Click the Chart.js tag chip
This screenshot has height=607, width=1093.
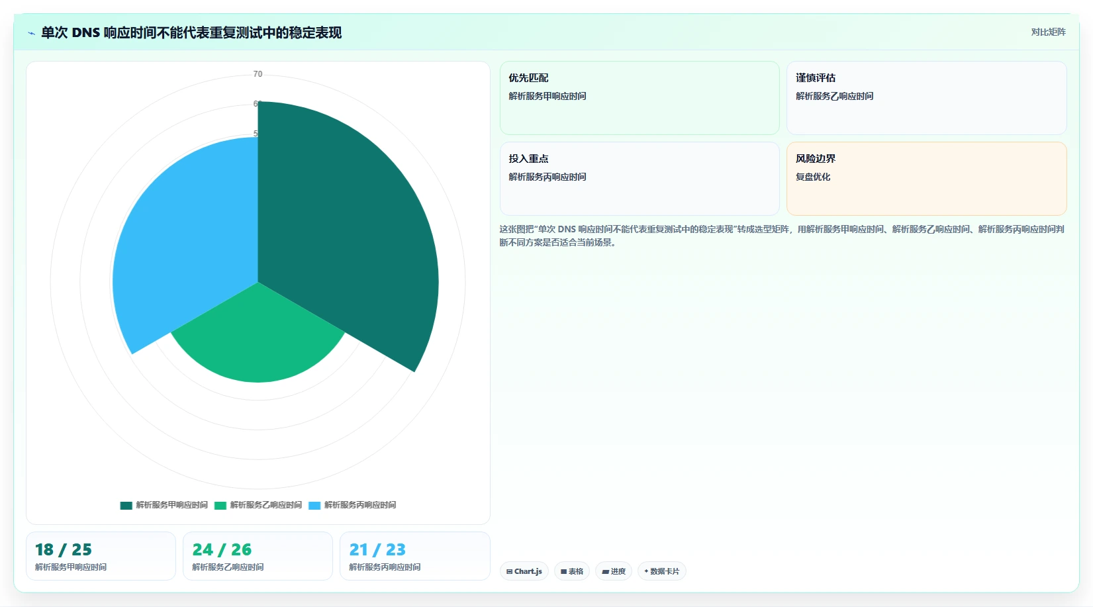click(524, 571)
